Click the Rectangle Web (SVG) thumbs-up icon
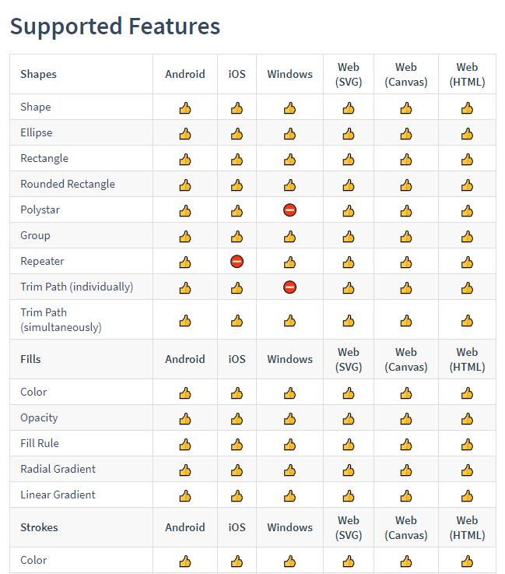This screenshot has width=505, height=574. [x=349, y=160]
